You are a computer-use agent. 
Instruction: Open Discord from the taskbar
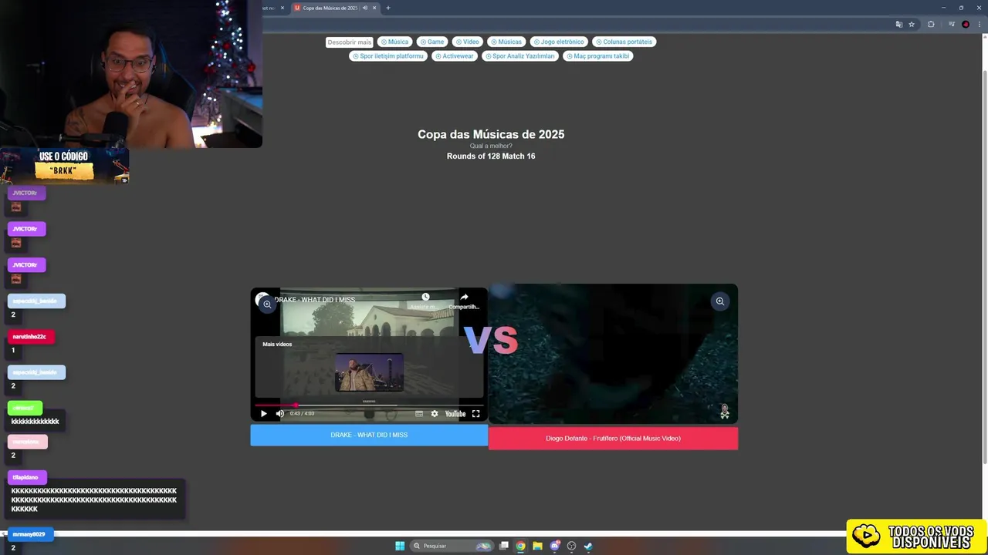pyautogui.click(x=554, y=546)
